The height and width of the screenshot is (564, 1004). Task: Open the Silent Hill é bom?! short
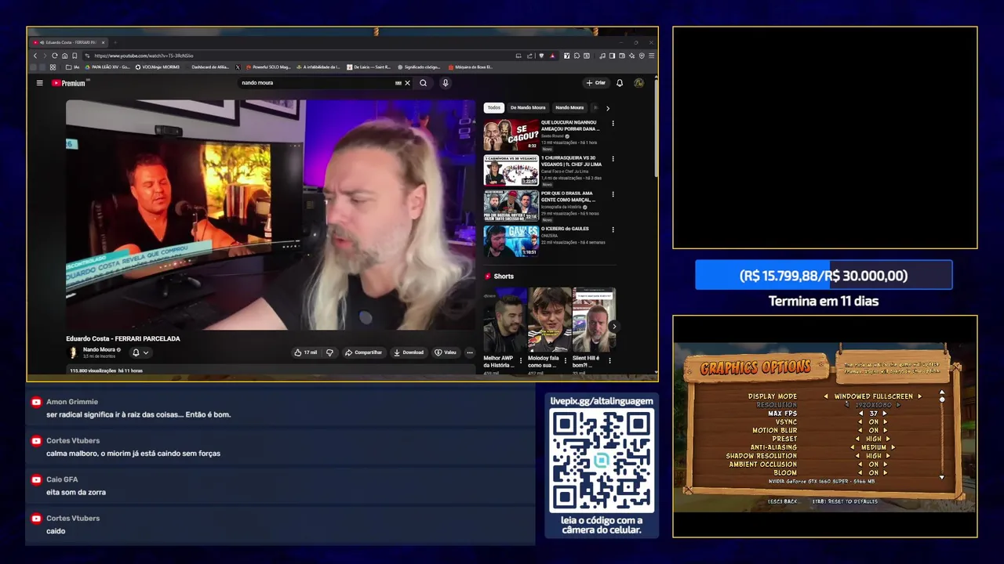pos(594,320)
